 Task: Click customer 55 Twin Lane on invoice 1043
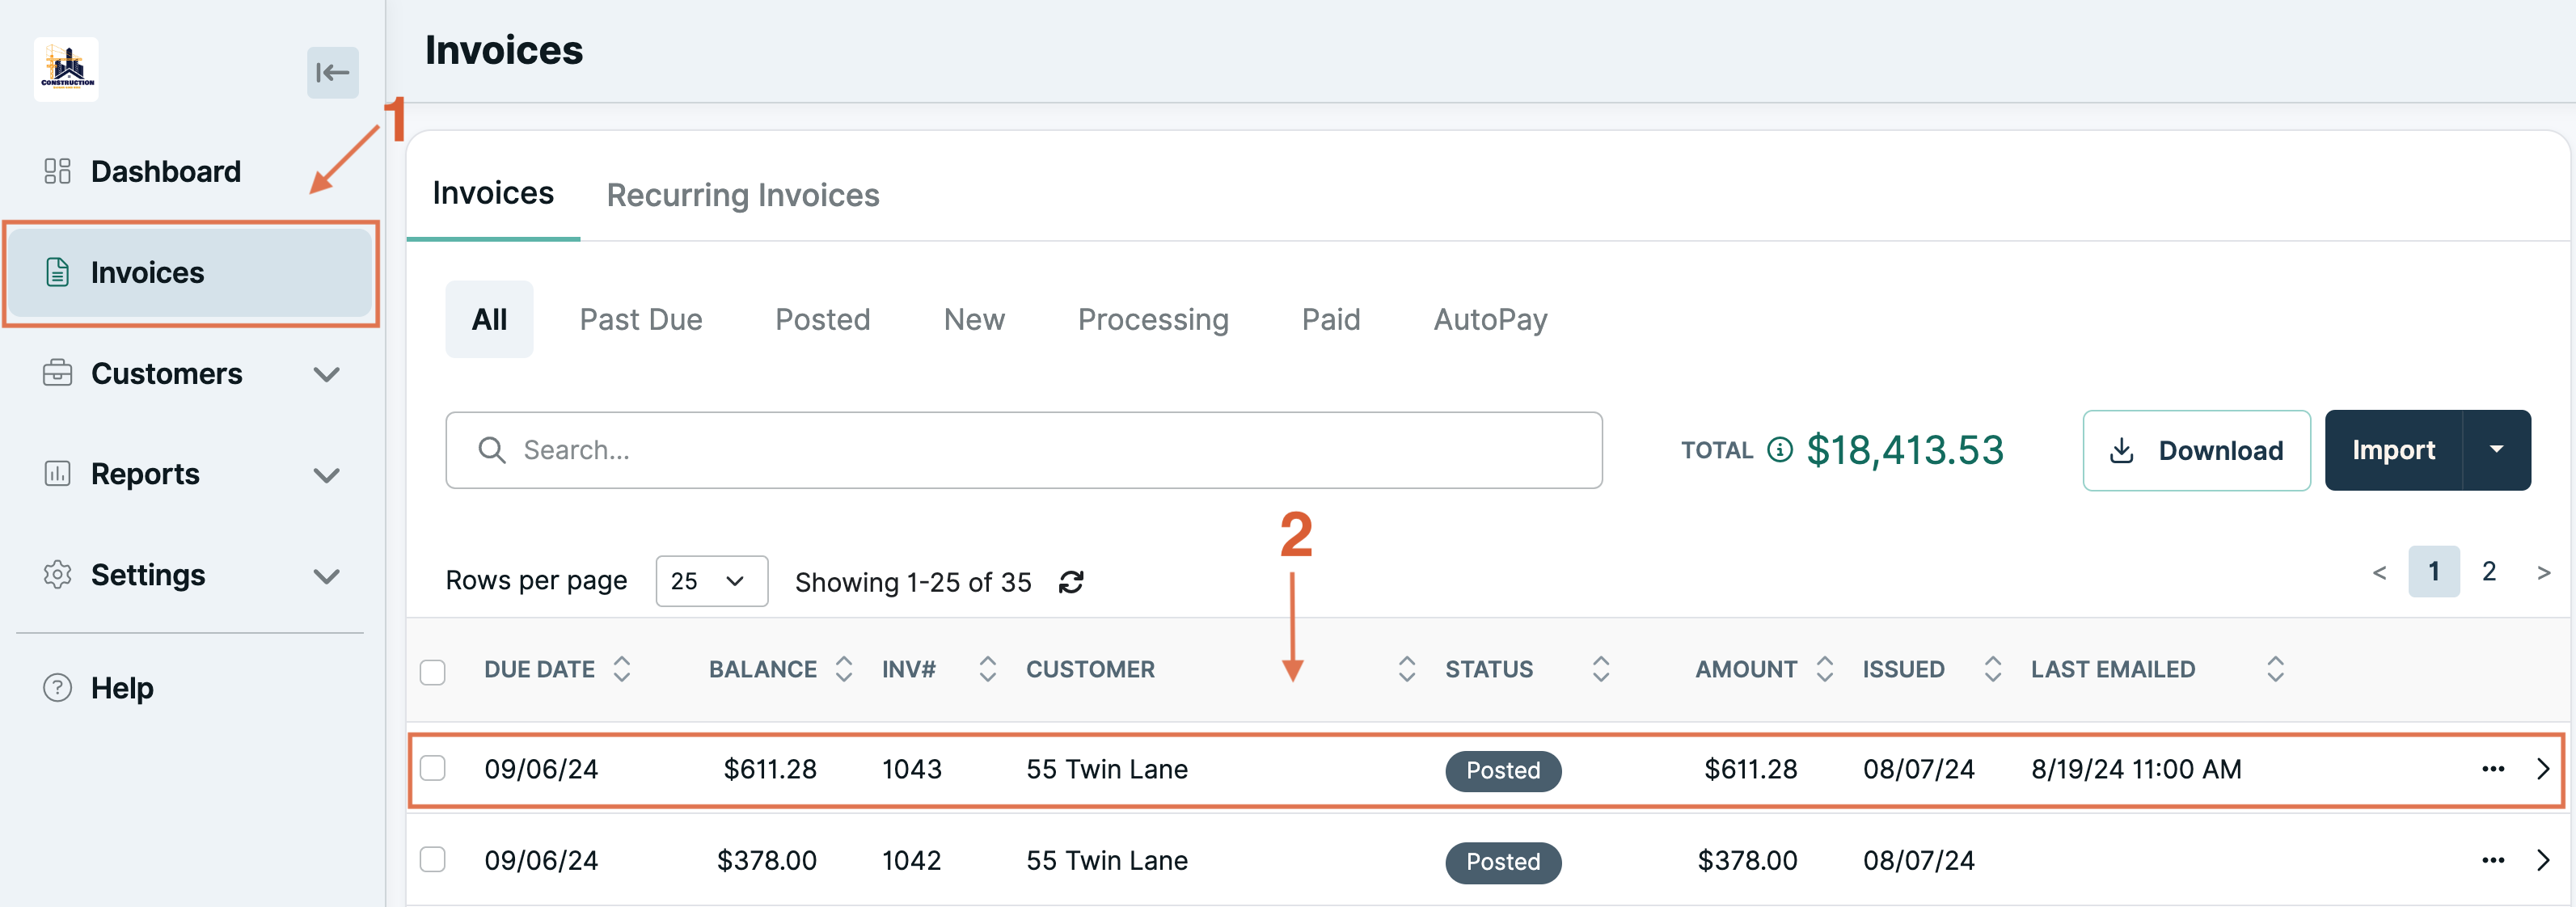coord(1107,769)
